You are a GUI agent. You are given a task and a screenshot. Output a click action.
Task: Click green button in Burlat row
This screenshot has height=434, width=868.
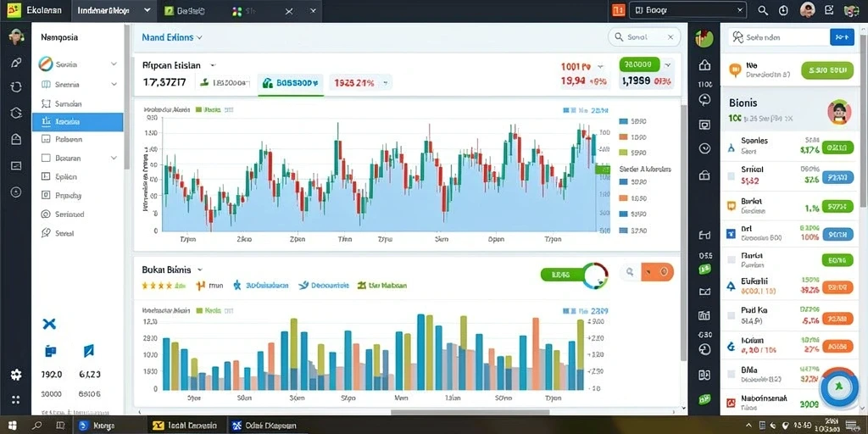838,207
